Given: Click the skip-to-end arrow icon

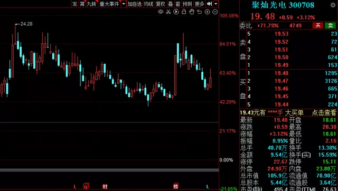Looking at the screenshot, I should tap(209, 4).
